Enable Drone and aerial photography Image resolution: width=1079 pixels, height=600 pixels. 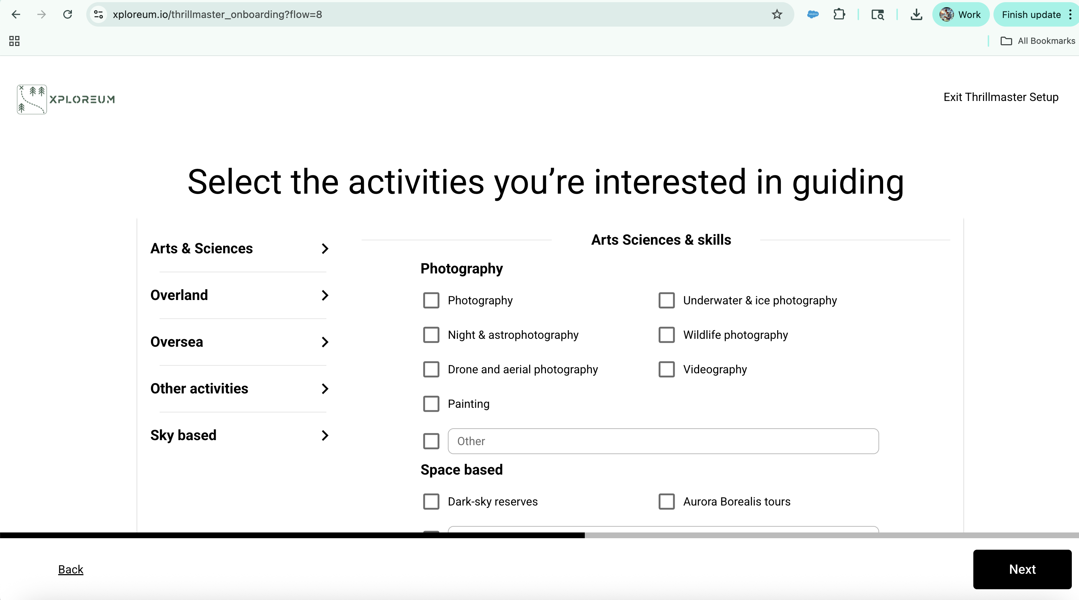coord(431,369)
